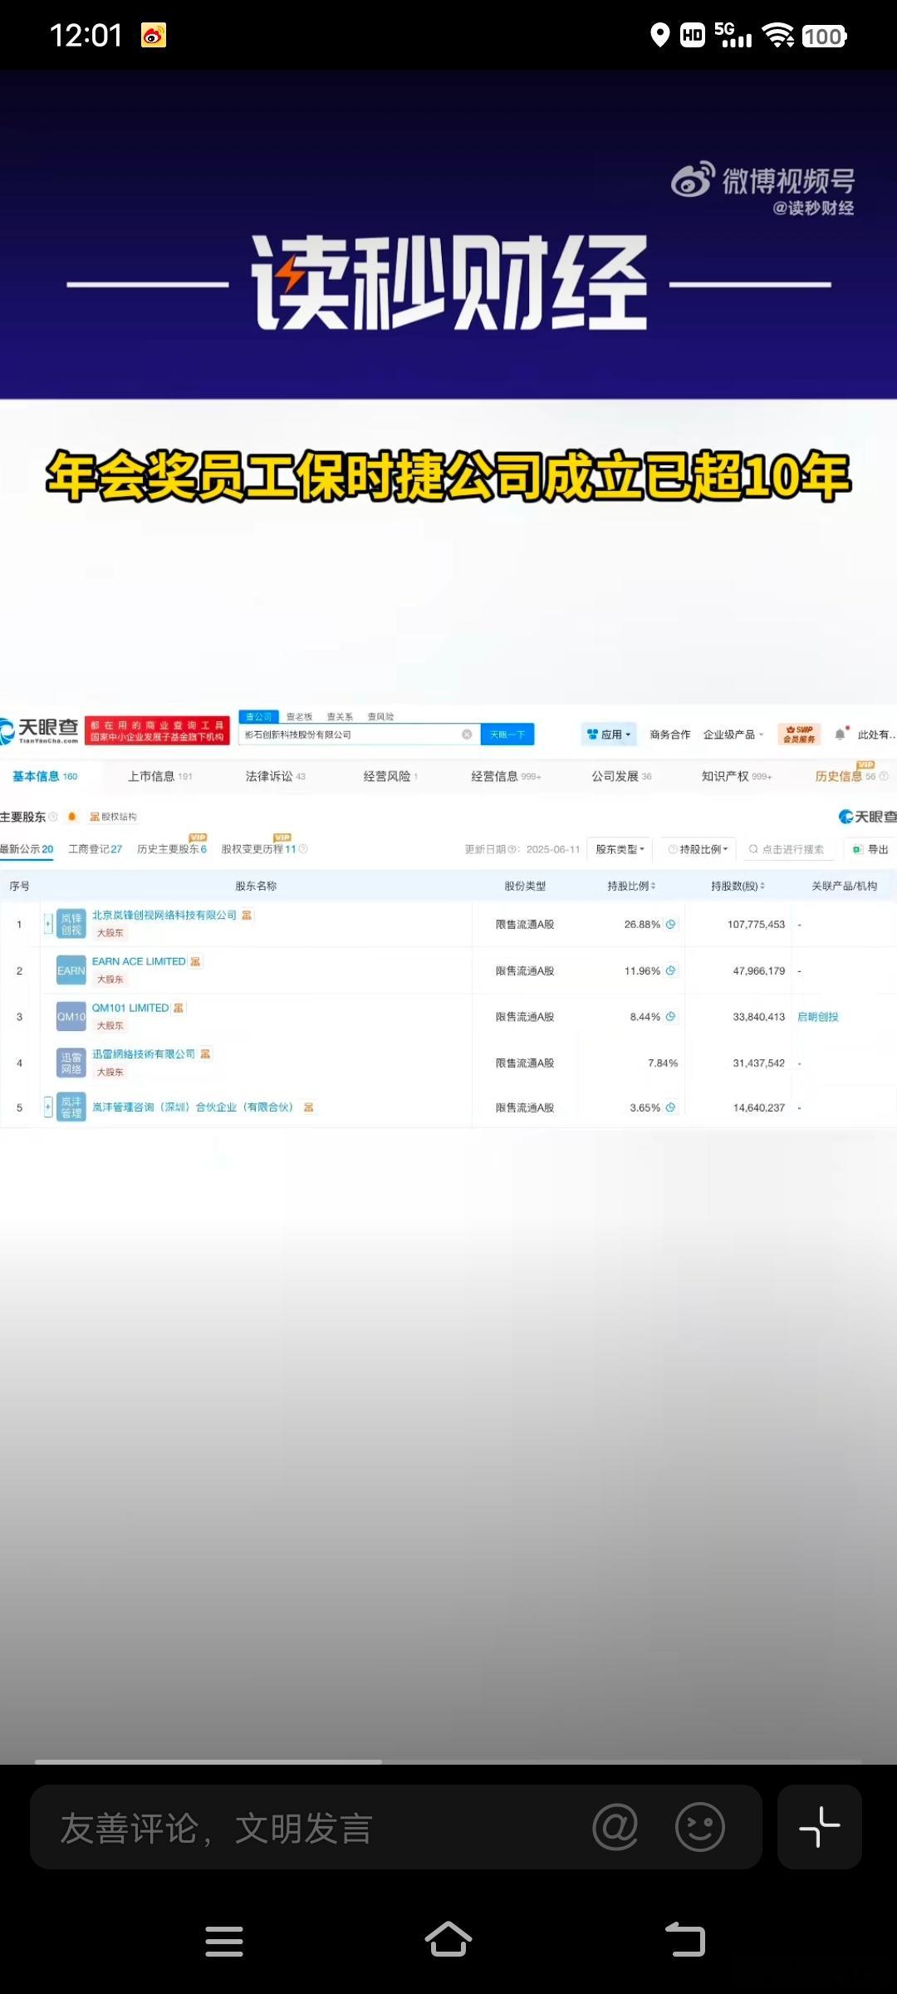The height and width of the screenshot is (1994, 897).
Task: Click equity structure icon beside QM101 LIMITED
Action: click(x=179, y=1008)
